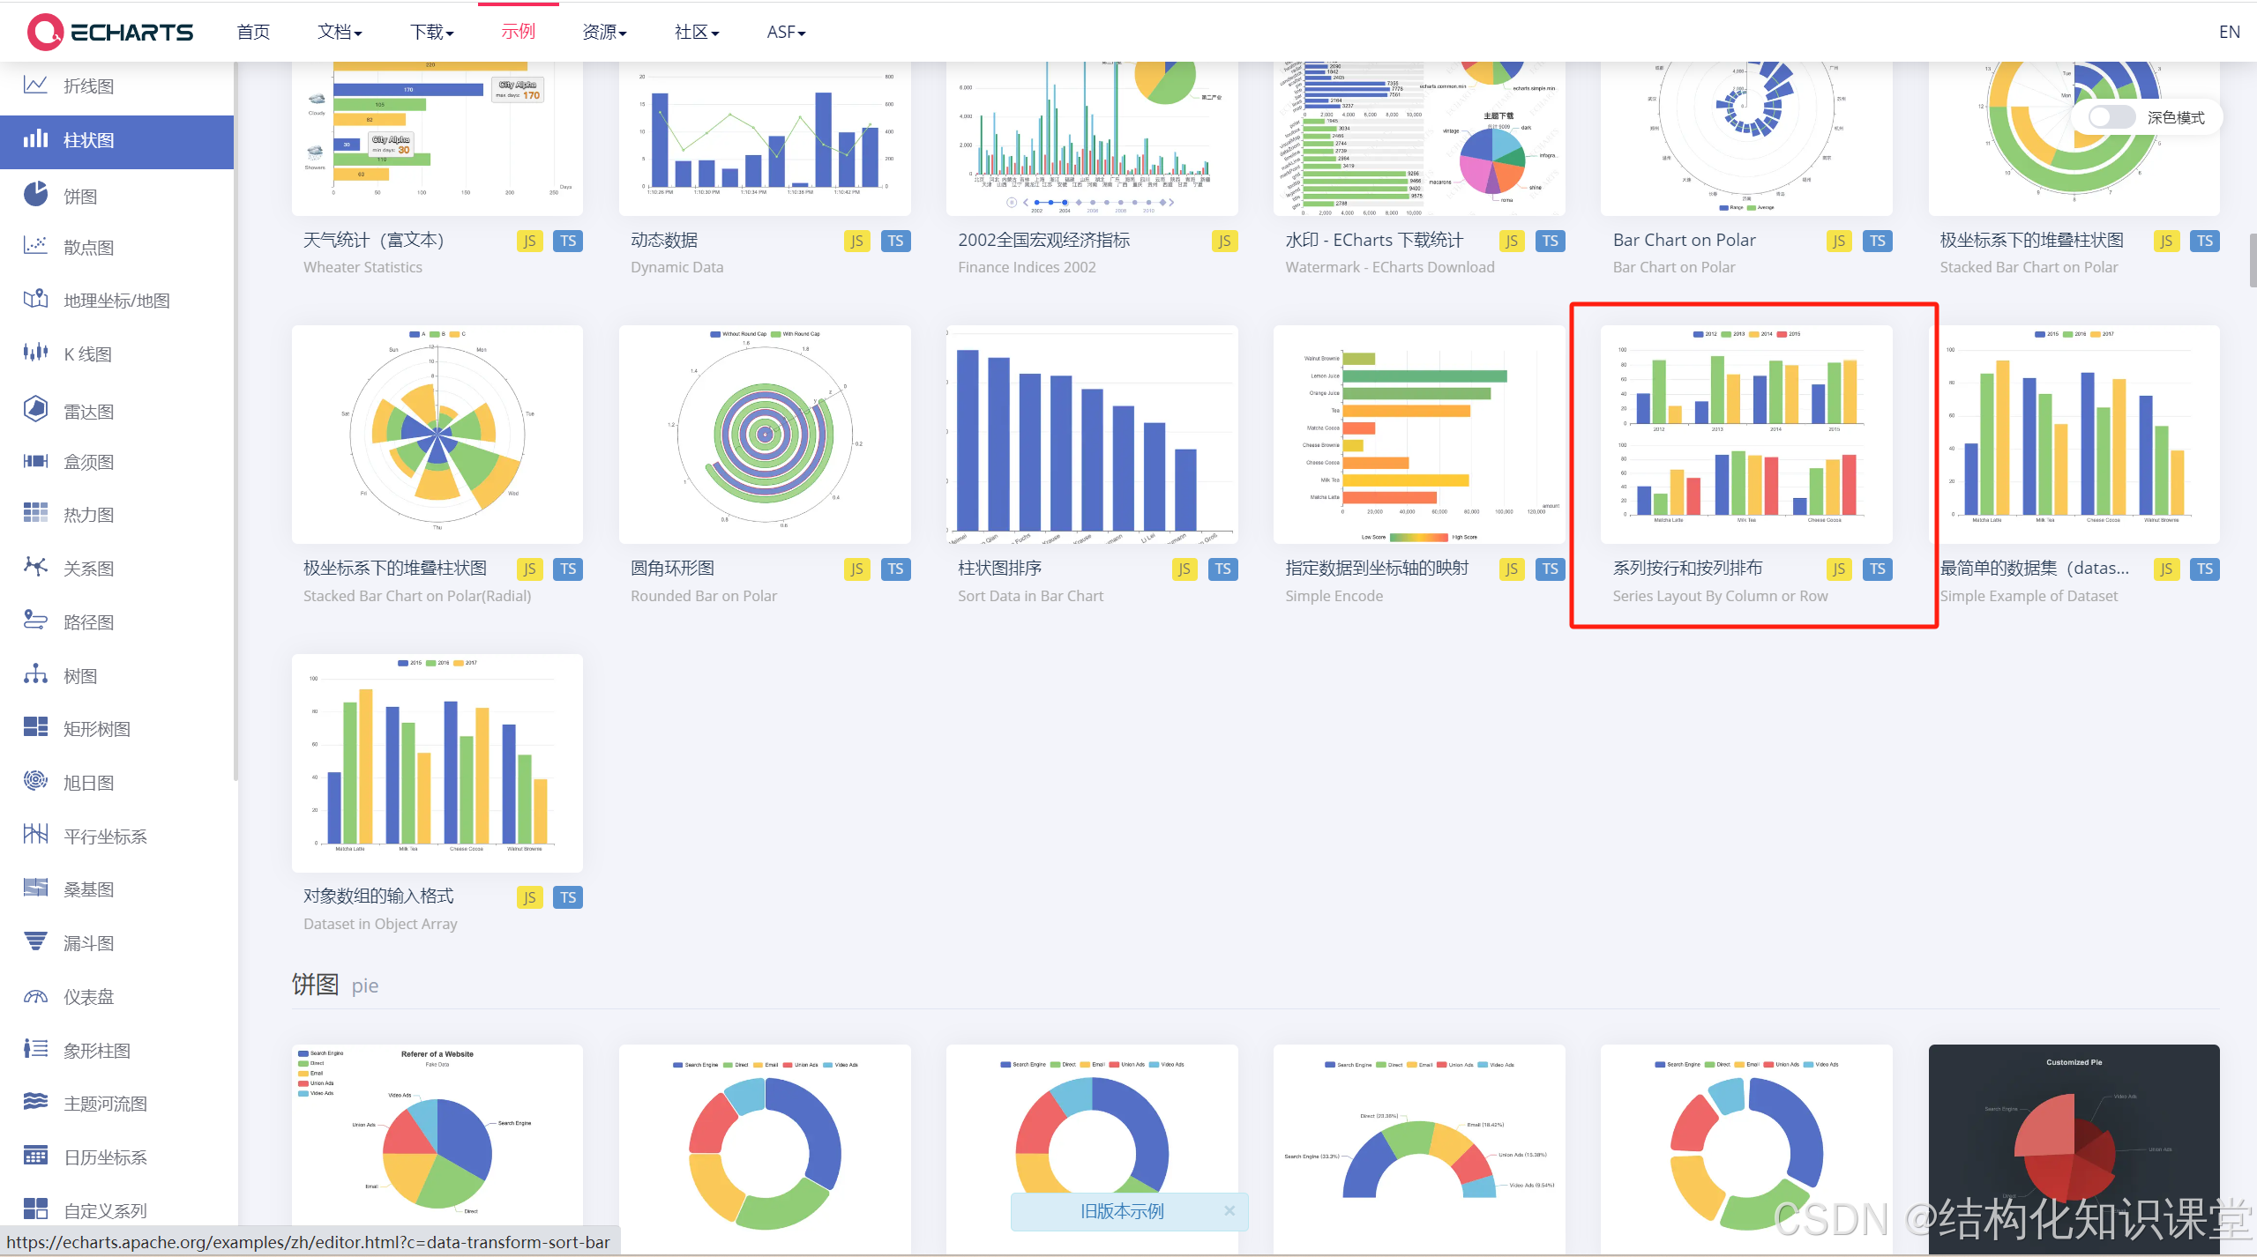Toggle the dark mode 深色模式 switch
This screenshot has width=2257, height=1257.
[2111, 117]
